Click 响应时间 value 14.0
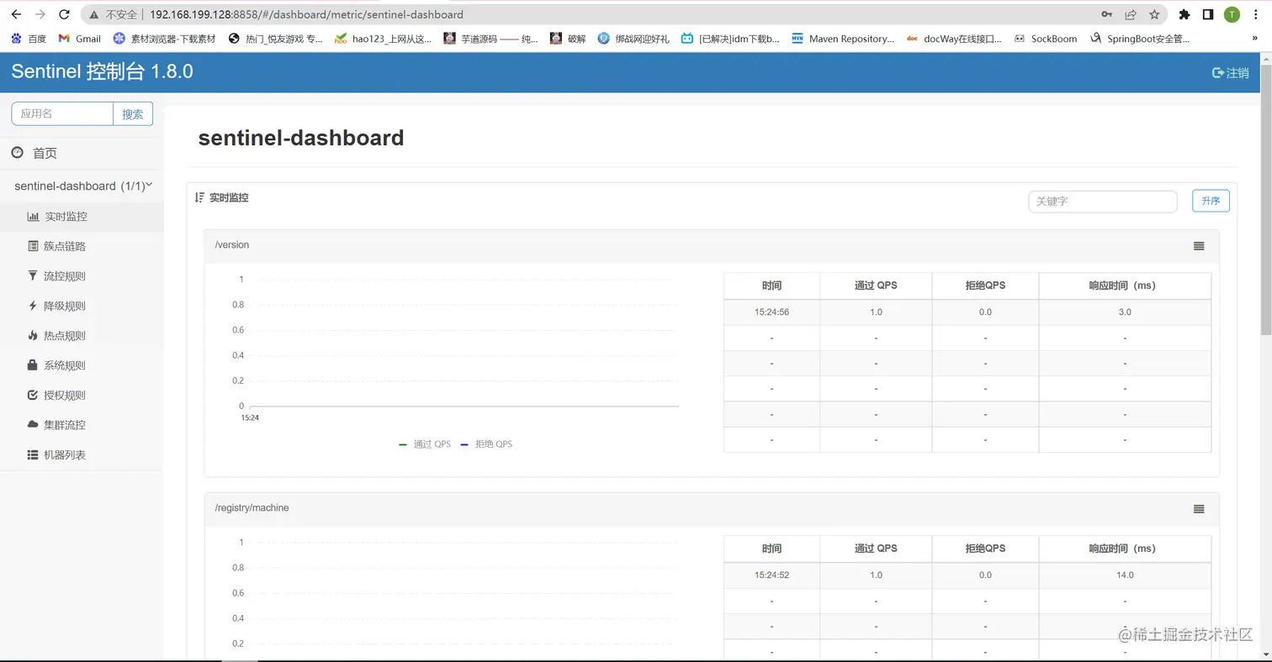The width and height of the screenshot is (1272, 662). pyautogui.click(x=1125, y=575)
